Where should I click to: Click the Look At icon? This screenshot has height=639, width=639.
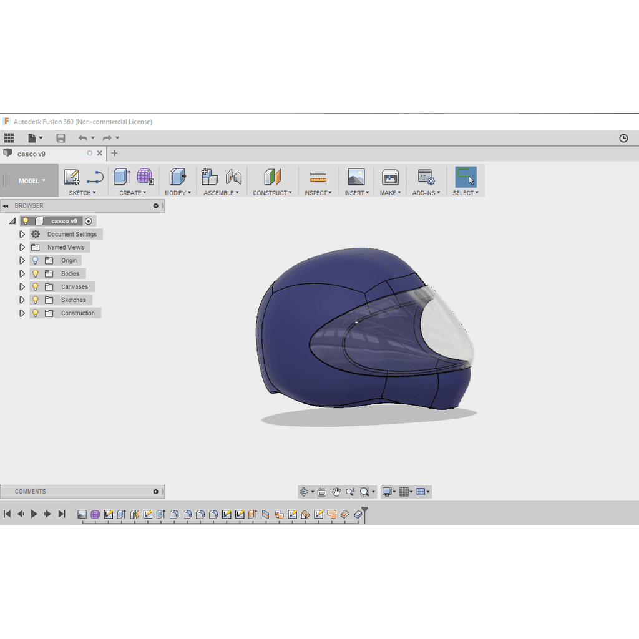point(322,492)
